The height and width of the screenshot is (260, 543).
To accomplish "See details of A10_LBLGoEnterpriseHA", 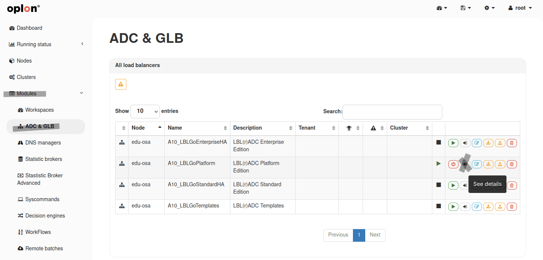I will [x=465, y=143].
